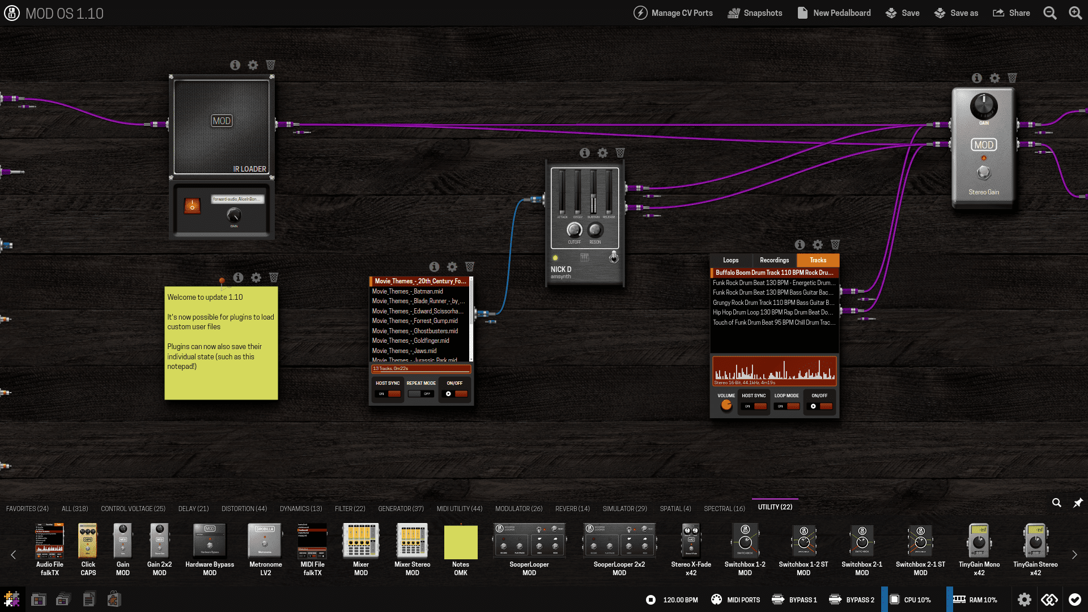Screen dimensions: 1088x612
Task: Pin the plugin bar
Action: coord(1078,503)
